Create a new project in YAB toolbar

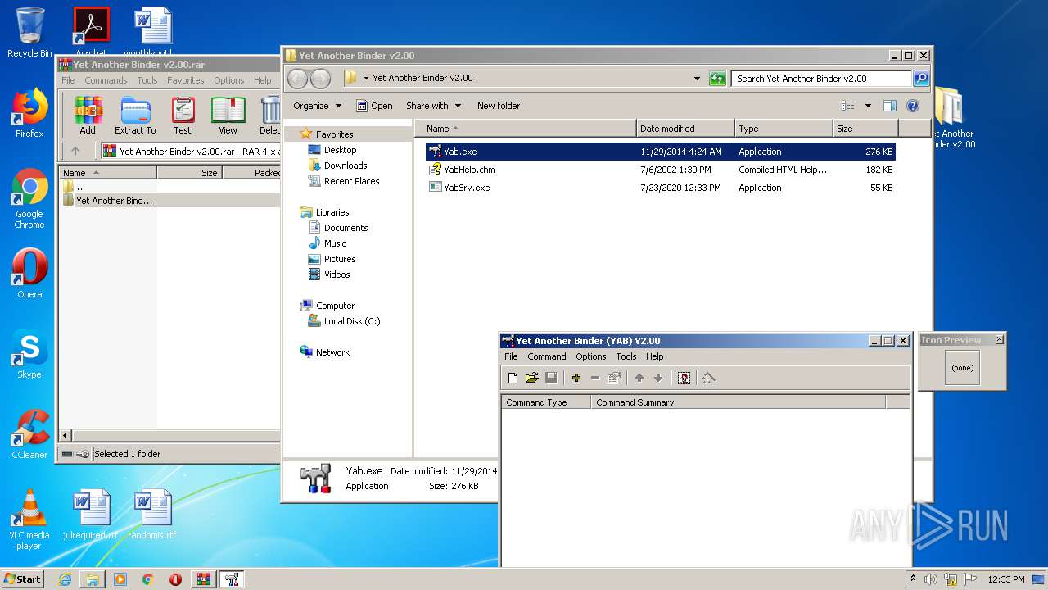(513, 378)
